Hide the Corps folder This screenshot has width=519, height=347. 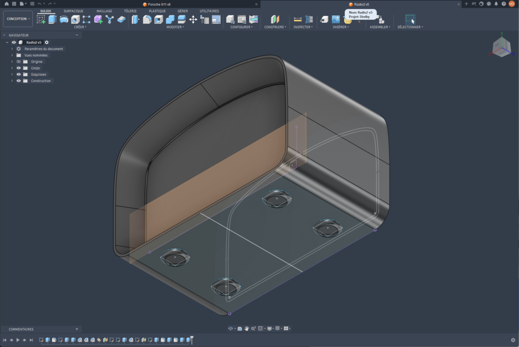(x=19, y=68)
